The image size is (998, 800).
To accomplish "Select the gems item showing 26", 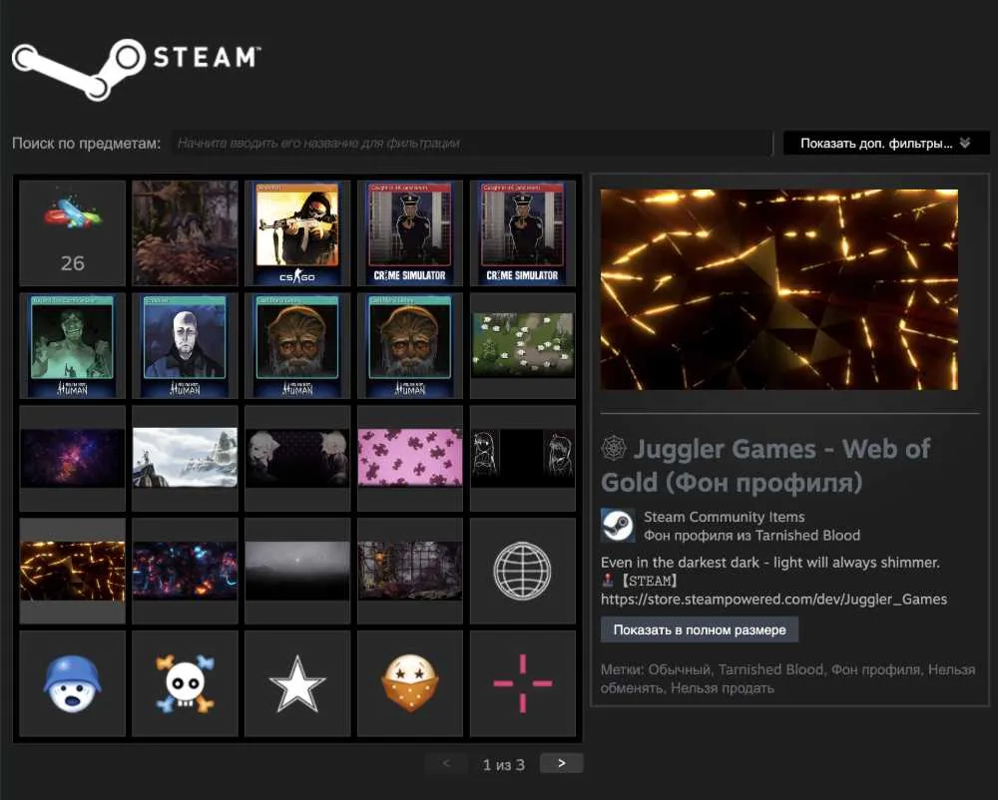I will click(73, 232).
